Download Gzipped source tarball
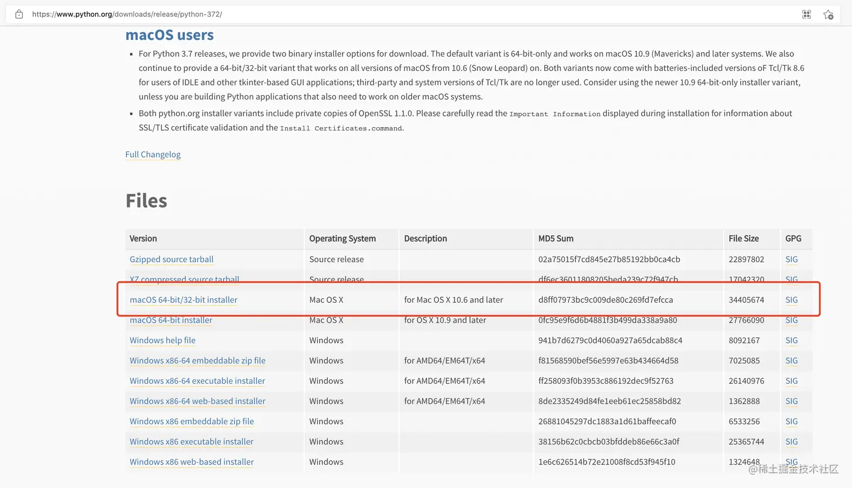Image resolution: width=852 pixels, height=488 pixels. click(x=171, y=259)
